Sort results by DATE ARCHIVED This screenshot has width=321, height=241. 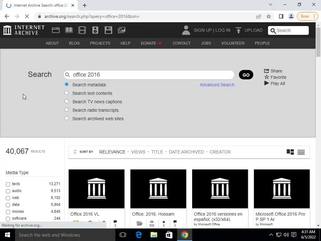[186, 152]
